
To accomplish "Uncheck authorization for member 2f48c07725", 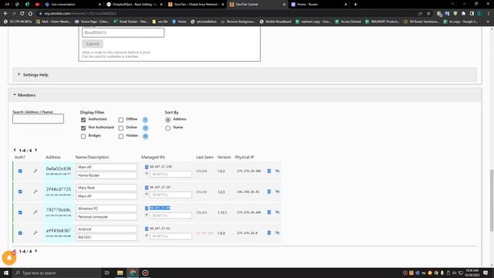I will click(20, 192).
